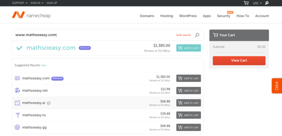Open the Account menu

tap(262, 16)
